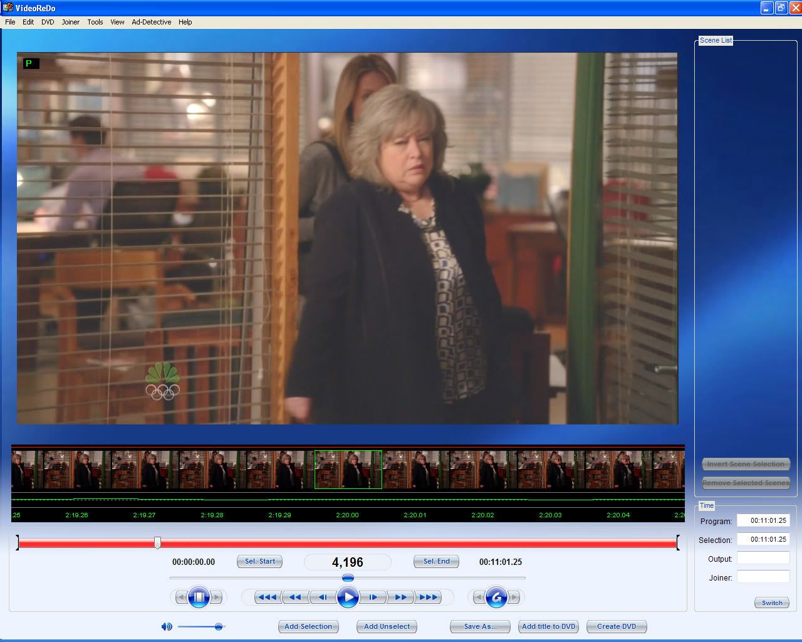Click the volume slider knob

pos(219,626)
